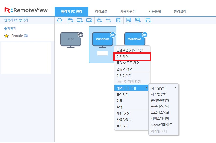The height and width of the screenshot is (143, 216).
Task: Open the 라이브뷰 tab
Action: 101,11
